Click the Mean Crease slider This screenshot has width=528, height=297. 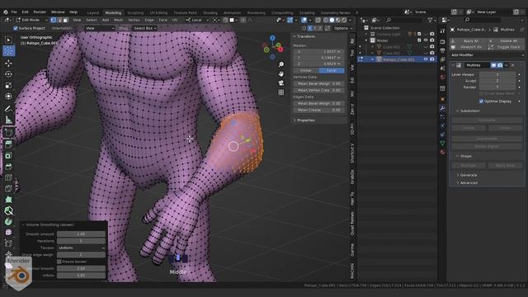[318, 110]
